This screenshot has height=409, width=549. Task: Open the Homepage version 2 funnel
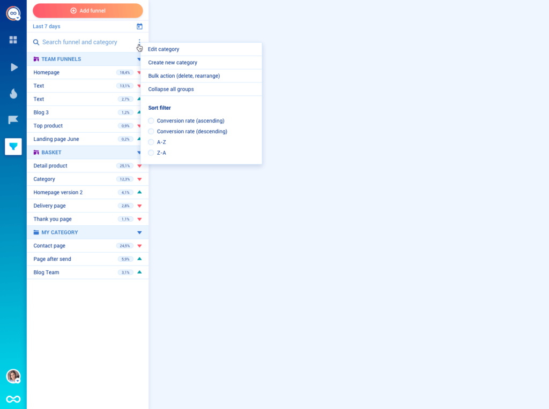pos(87,193)
